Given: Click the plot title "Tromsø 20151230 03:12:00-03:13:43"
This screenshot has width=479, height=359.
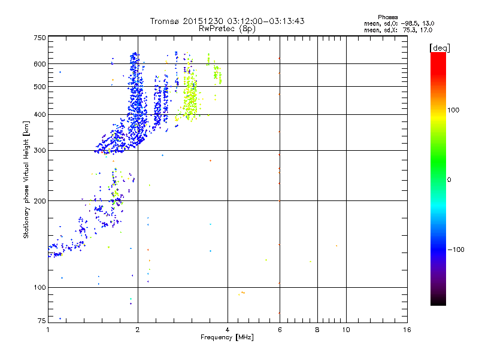Looking at the screenshot, I should point(227,21).
